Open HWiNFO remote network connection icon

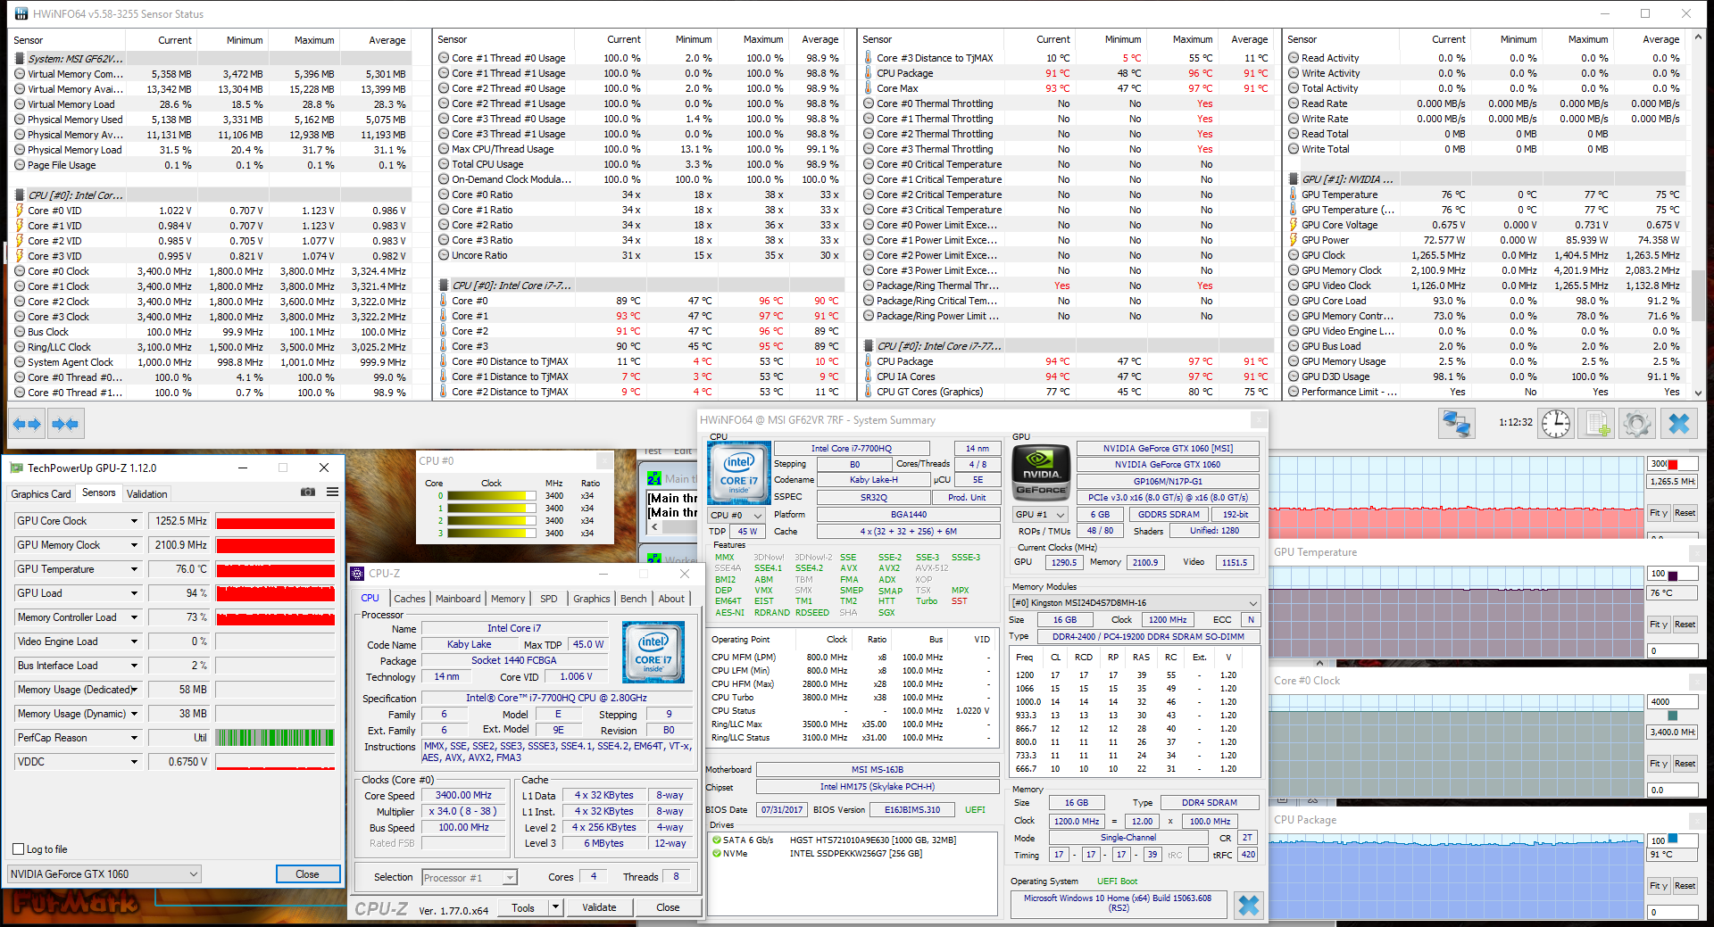click(x=1456, y=423)
